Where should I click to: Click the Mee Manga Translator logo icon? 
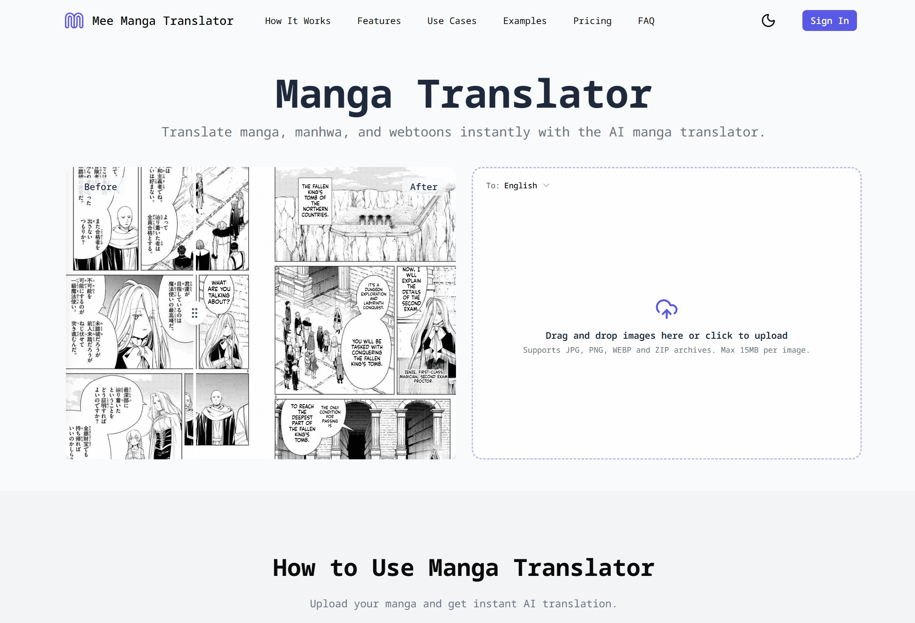coord(74,20)
